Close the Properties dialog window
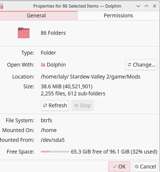 155,6
